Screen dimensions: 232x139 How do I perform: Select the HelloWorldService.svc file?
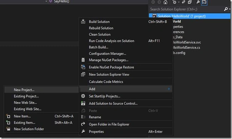[x=187, y=42]
